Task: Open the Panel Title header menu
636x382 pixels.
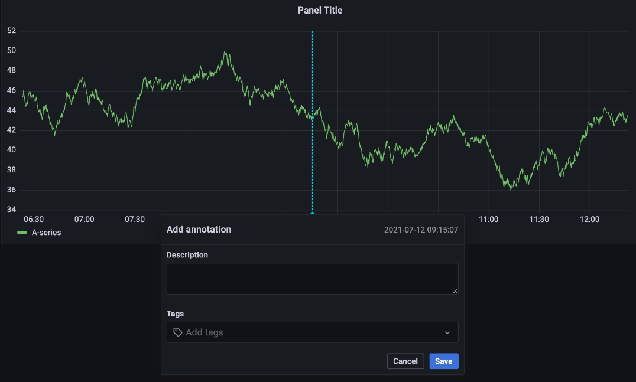Action: [320, 10]
